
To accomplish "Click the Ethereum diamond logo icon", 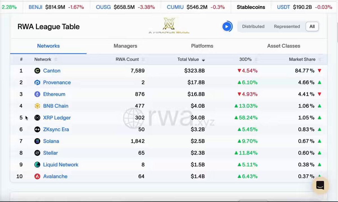I will [37, 94].
